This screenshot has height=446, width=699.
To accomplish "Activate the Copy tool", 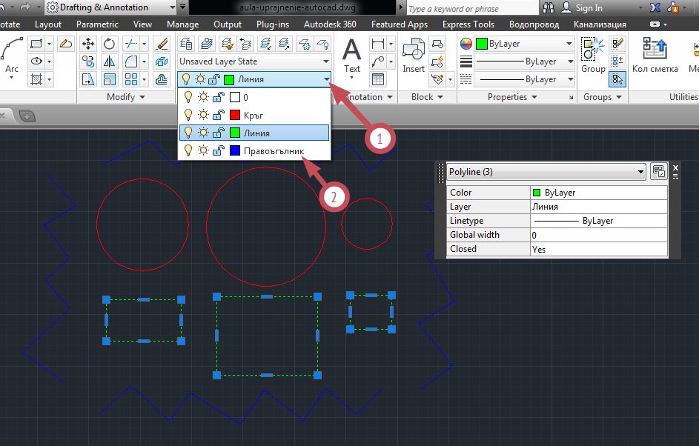I will pos(87,61).
